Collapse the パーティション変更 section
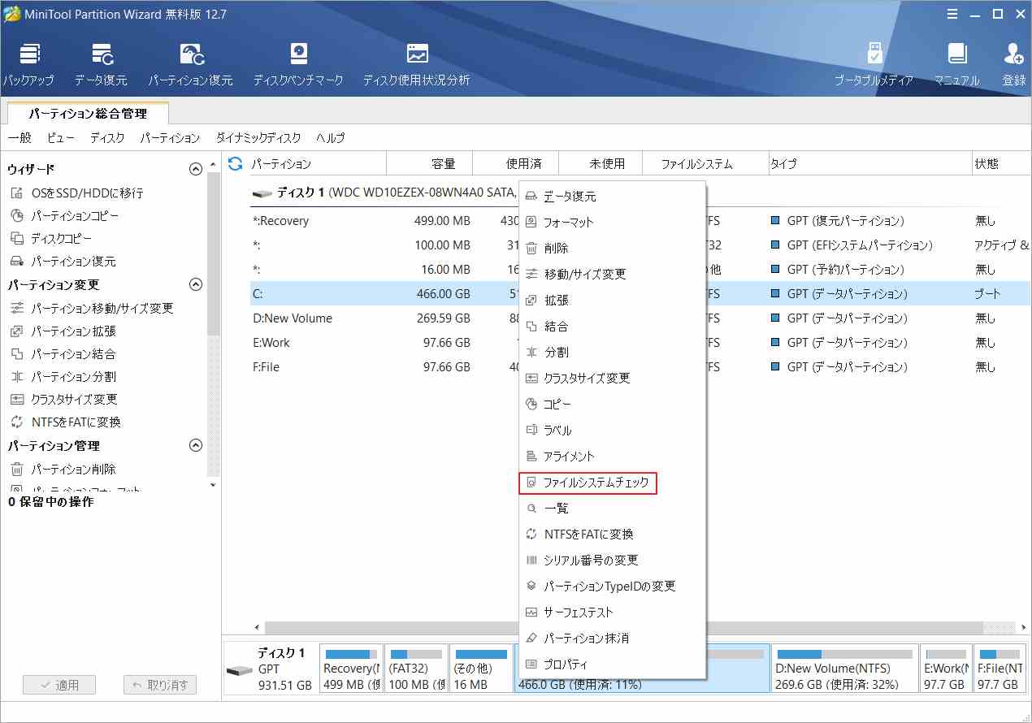The width and height of the screenshot is (1032, 723). pos(195,285)
